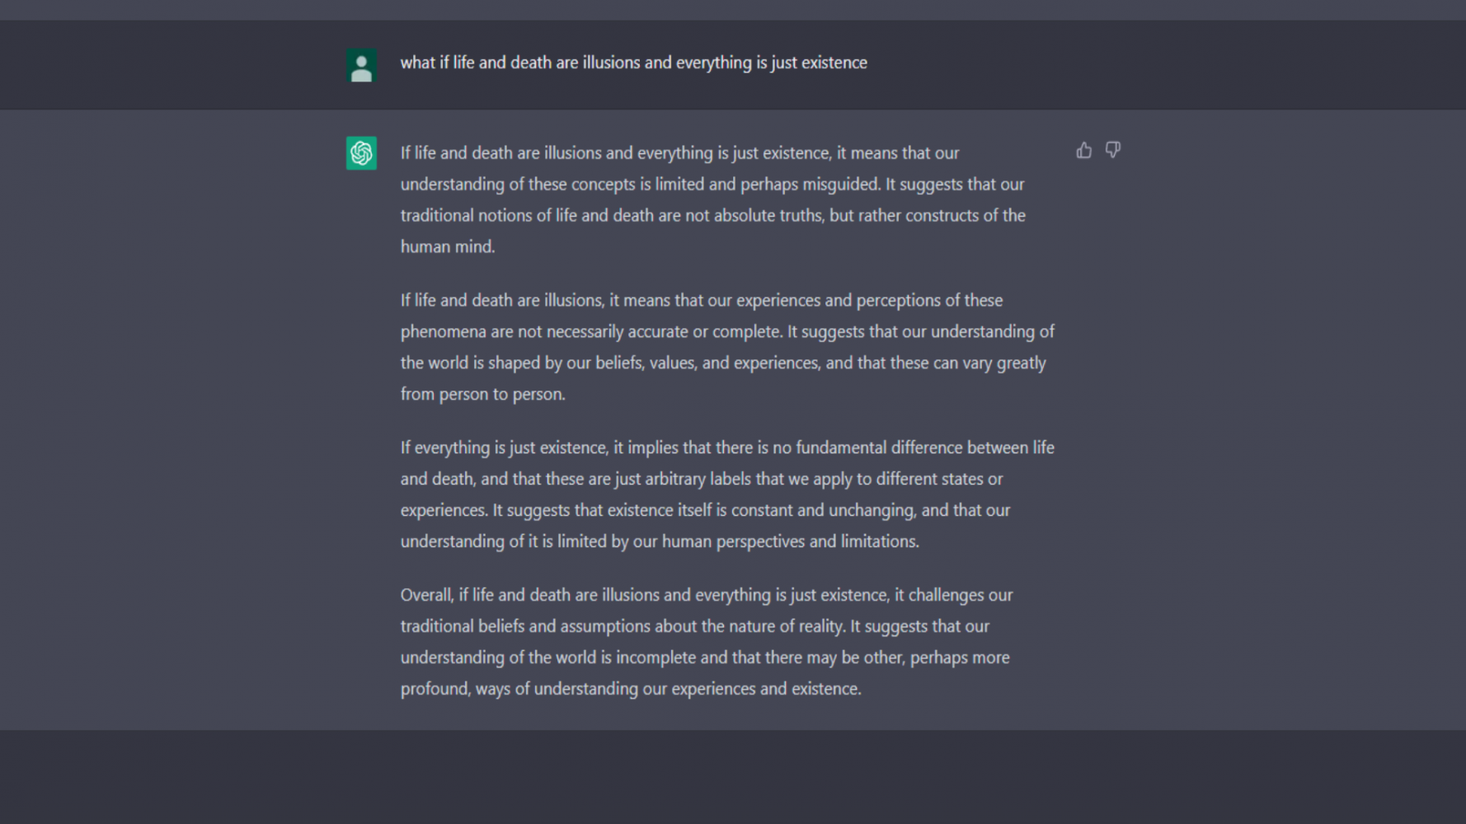
Task: Click the user profile avatar
Action: point(361,66)
